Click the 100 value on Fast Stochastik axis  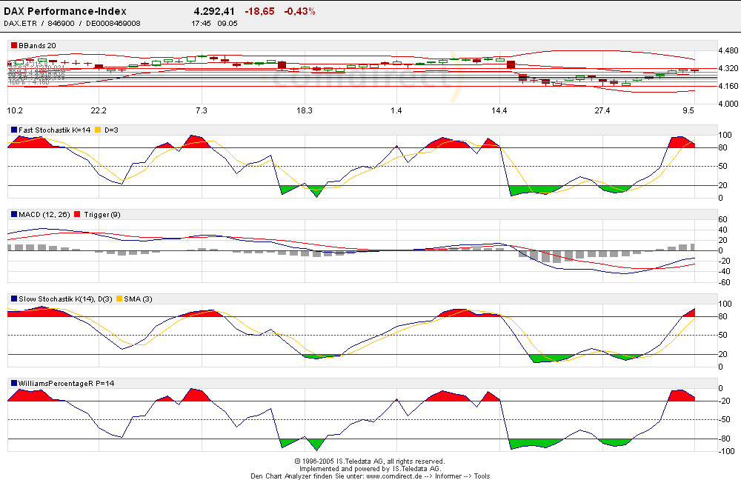pos(725,135)
